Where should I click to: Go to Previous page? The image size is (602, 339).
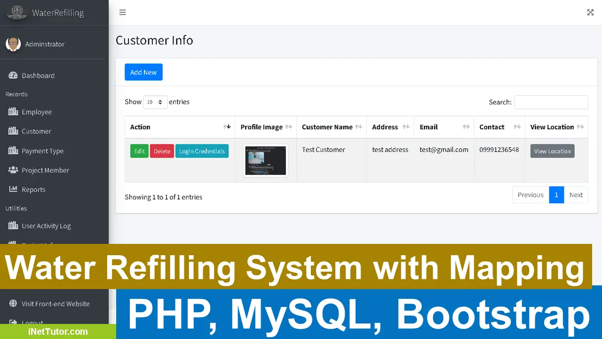531,195
